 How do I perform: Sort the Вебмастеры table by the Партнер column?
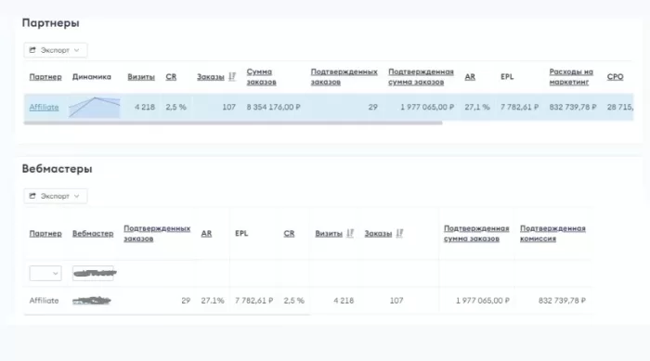pyautogui.click(x=45, y=233)
